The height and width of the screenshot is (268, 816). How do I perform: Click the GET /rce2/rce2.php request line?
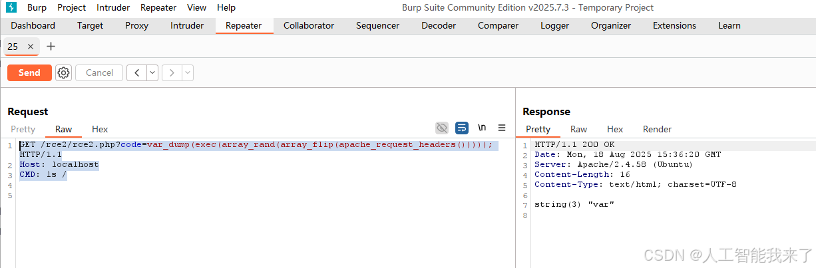point(256,145)
